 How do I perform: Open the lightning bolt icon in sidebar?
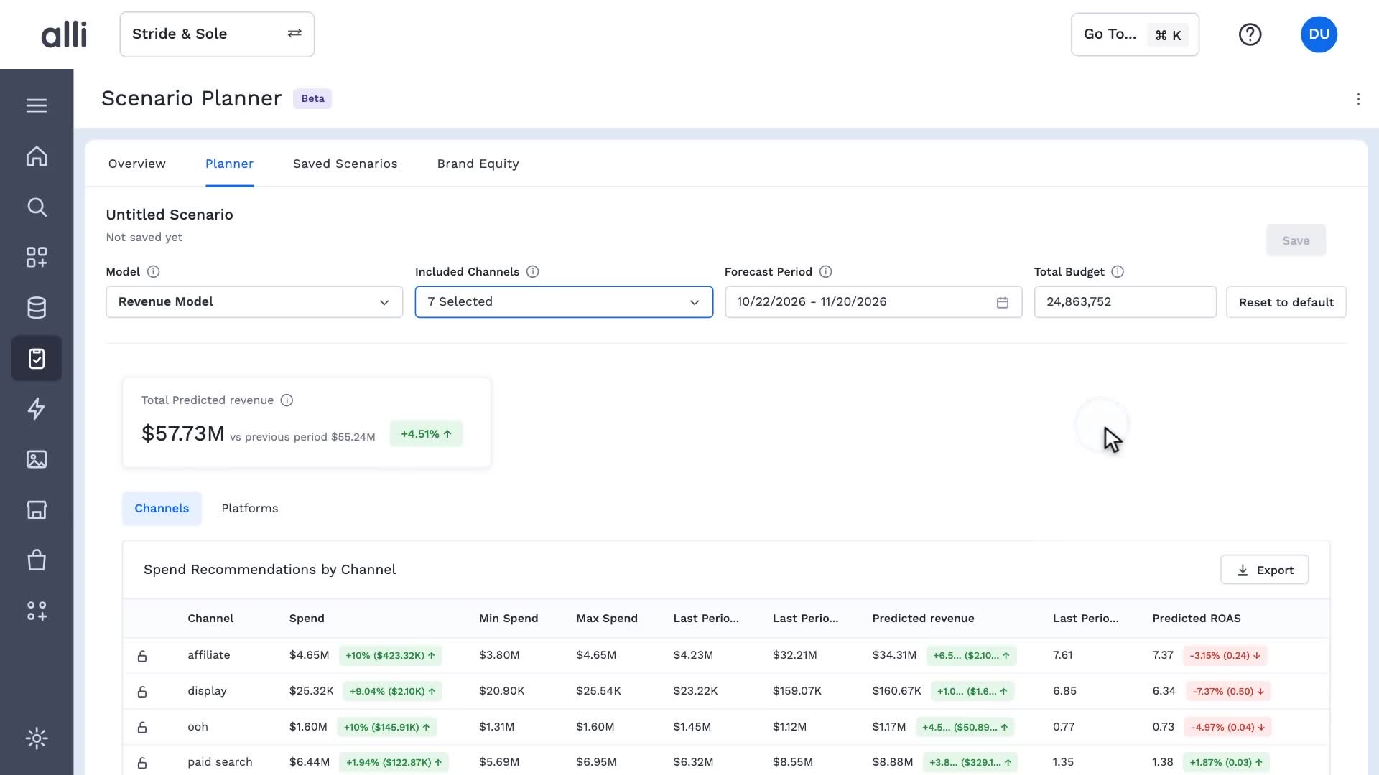coord(37,408)
